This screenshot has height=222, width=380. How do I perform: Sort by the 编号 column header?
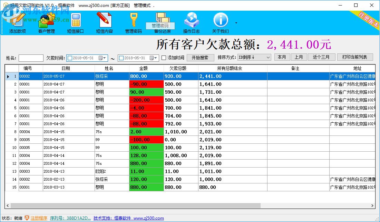pyautogui.click(x=31, y=69)
